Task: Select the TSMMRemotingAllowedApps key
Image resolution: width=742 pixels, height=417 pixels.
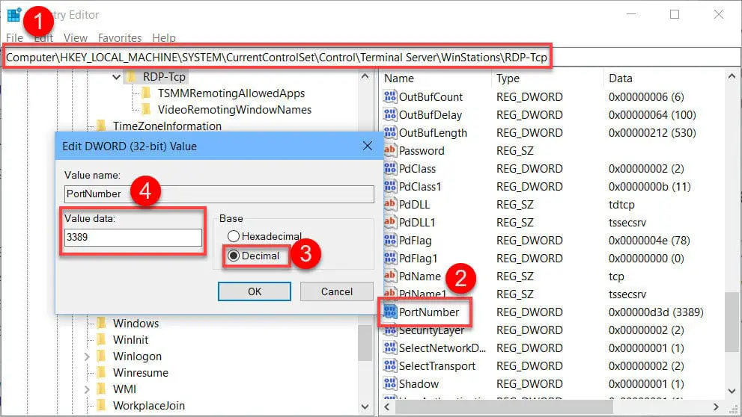Action: point(231,93)
